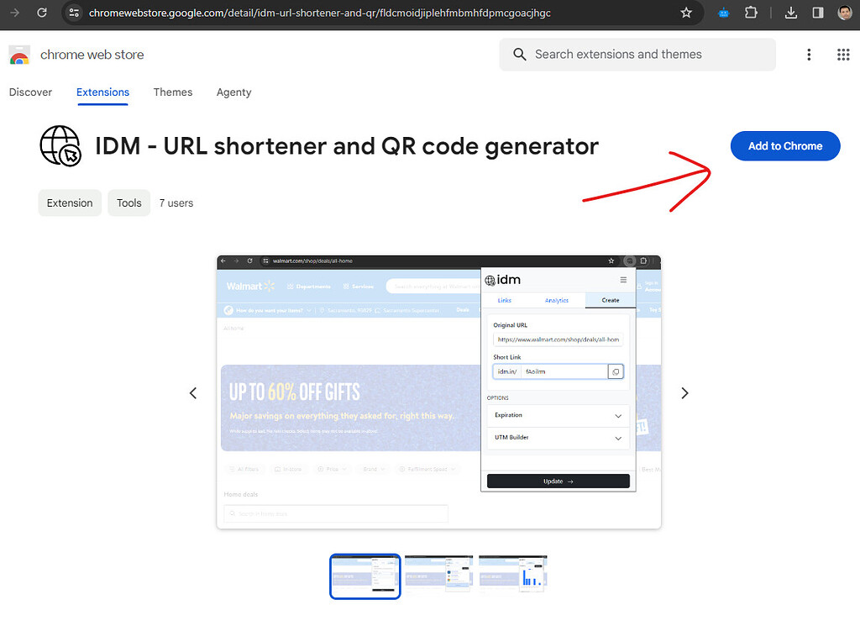The image size is (860, 626).
Task: Open the three-dot options menu
Action: pyautogui.click(x=809, y=54)
